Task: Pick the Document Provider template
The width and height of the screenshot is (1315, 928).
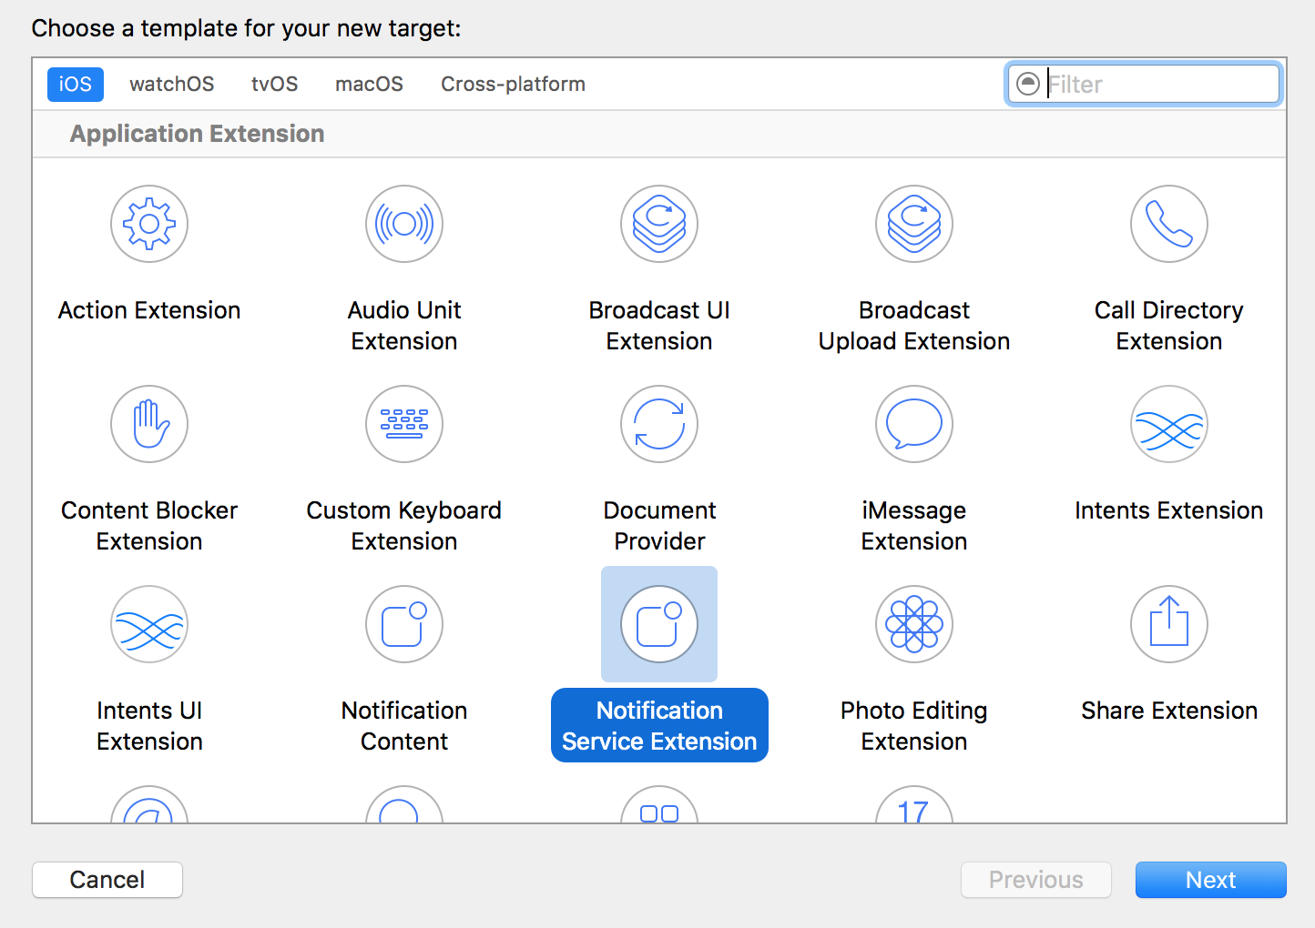Action: [x=658, y=424]
